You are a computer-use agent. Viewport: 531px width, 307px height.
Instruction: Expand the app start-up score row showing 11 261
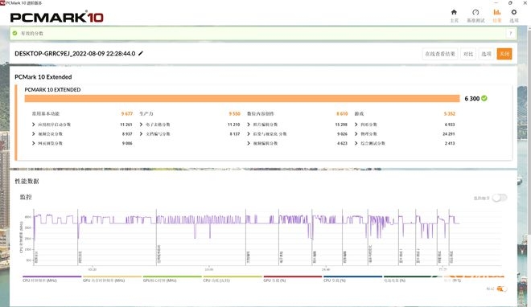[82, 125]
